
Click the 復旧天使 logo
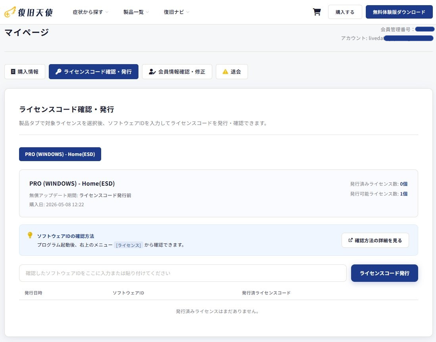(28, 12)
